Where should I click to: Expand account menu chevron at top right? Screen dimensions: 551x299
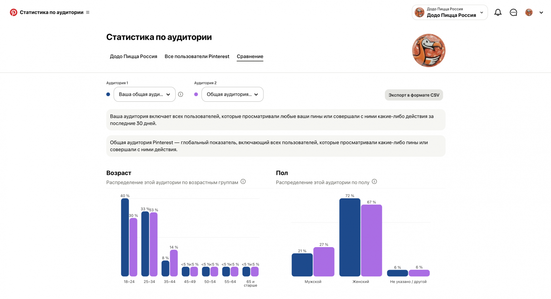pos(541,13)
